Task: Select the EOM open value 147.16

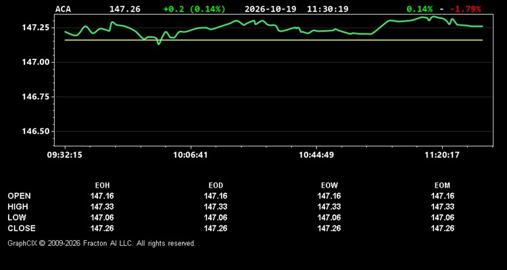Action: (x=443, y=196)
